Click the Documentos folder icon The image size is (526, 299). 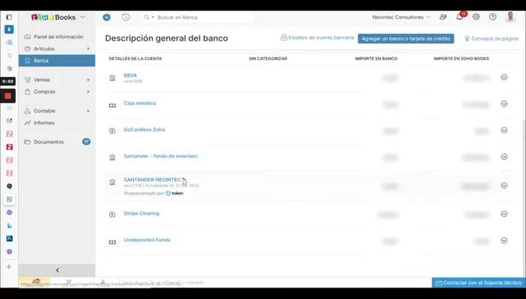[28, 142]
